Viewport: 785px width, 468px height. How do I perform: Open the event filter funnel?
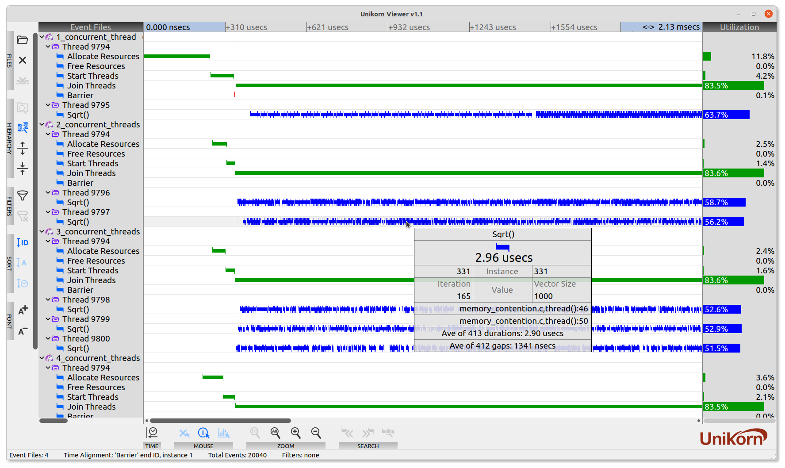click(23, 196)
